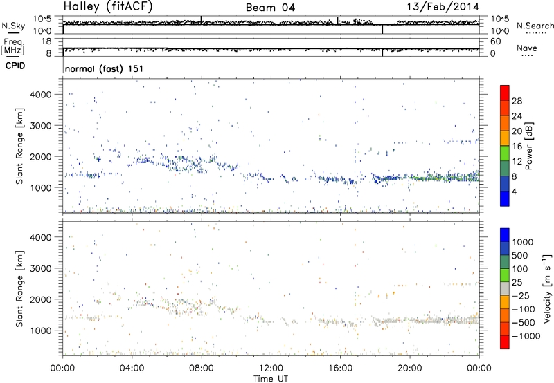Click the '10^5' tick right of noise panel

tap(500, 19)
